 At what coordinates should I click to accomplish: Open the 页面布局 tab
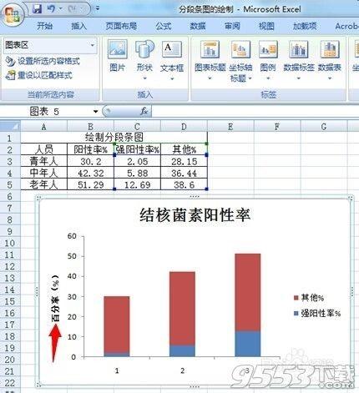[x=121, y=26]
